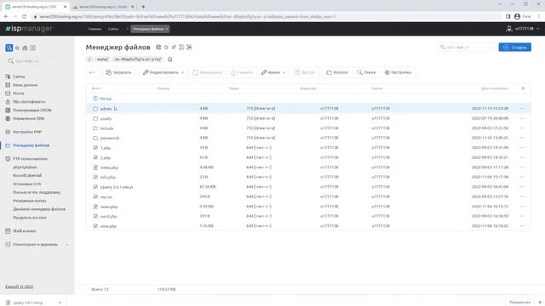
Task: Open Настройки PHP in the sidebar
Action: point(27,132)
